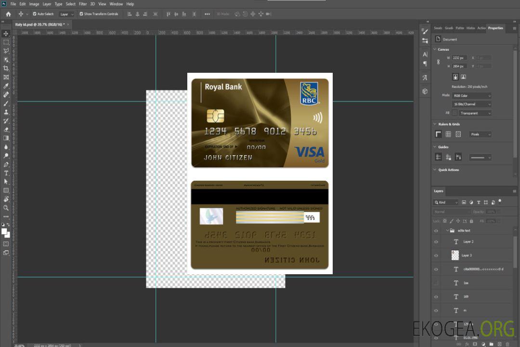The width and height of the screenshot is (520, 347).
Task: Select the Brush tool
Action: pos(6,103)
